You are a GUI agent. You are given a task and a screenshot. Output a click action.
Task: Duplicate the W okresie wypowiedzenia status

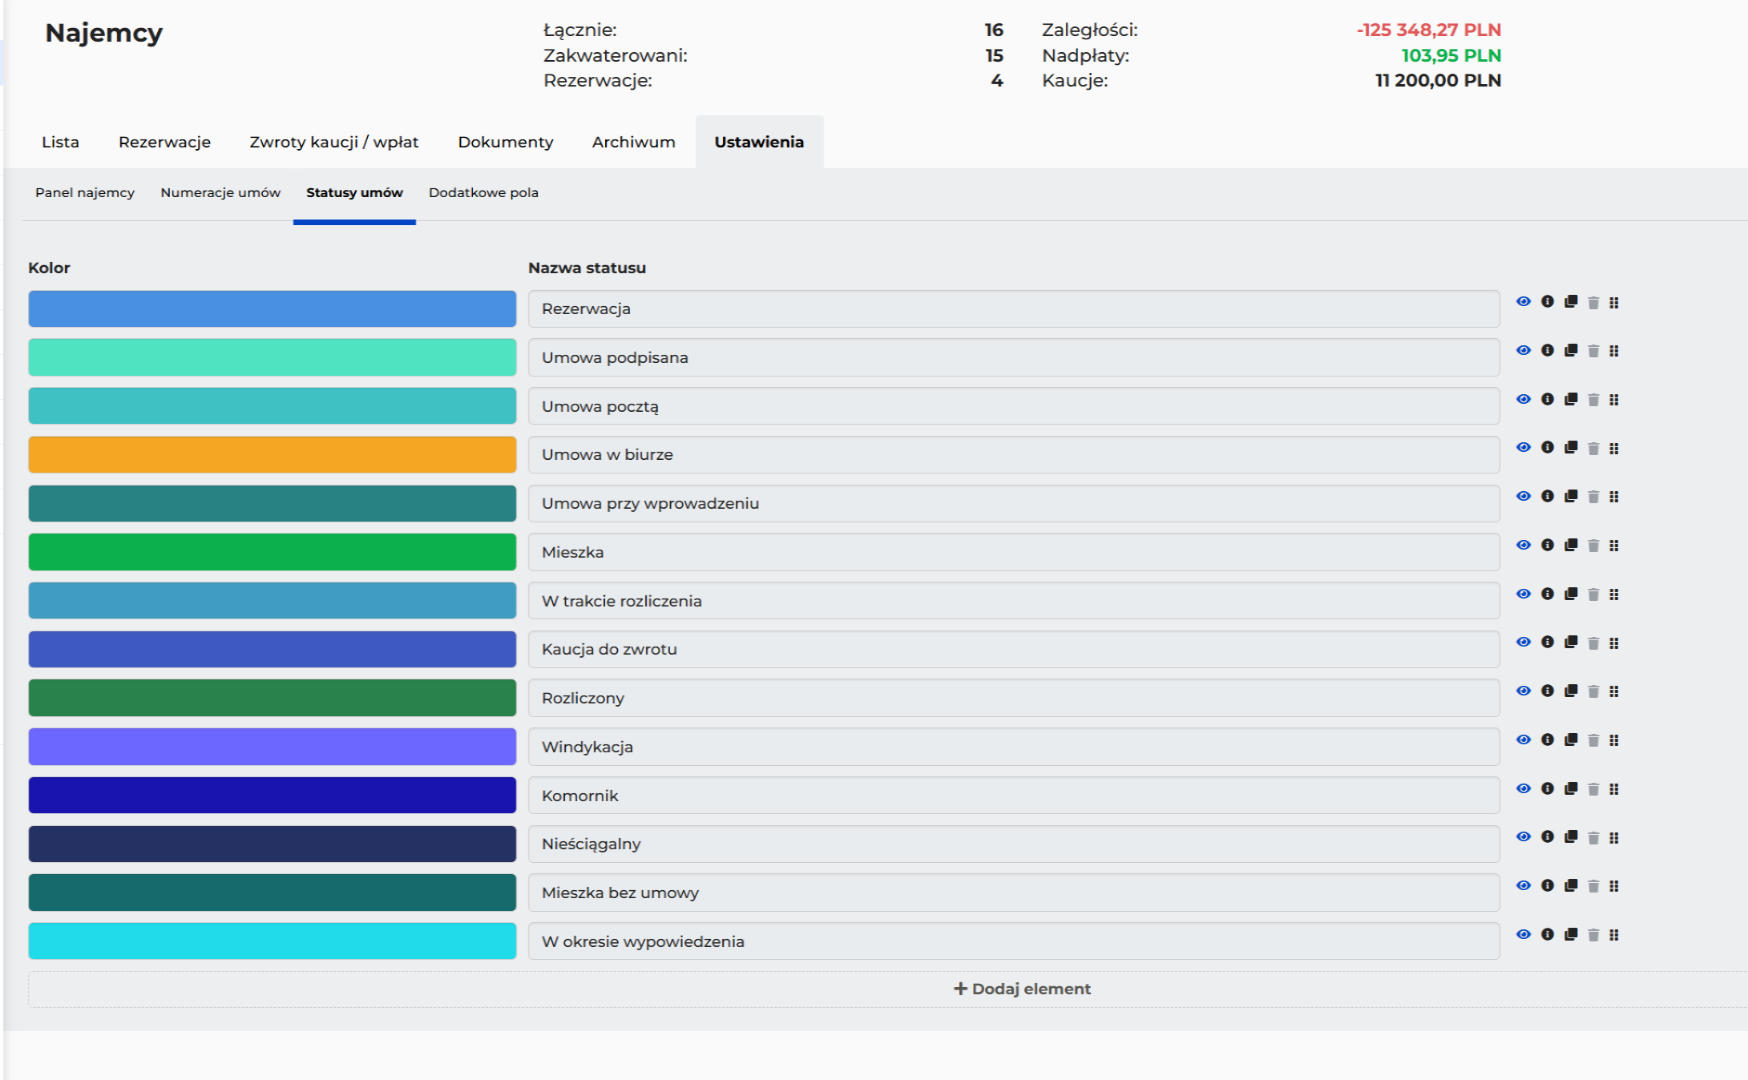(x=1571, y=934)
